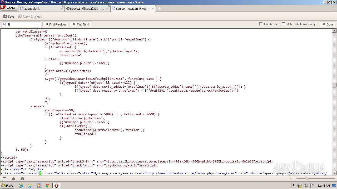
Task: Adjust the page zoom slider
Action: tap(307, 179)
